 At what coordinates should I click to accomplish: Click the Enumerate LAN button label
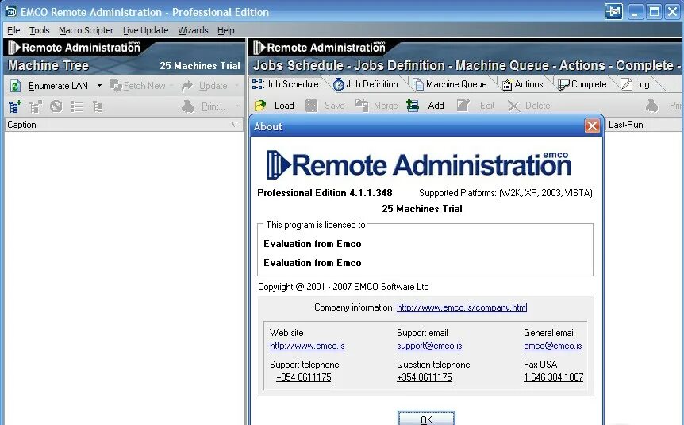(58, 86)
